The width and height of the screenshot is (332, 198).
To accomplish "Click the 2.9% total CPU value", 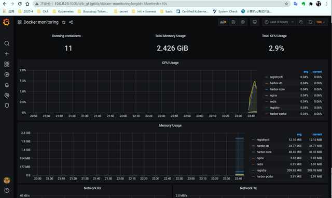I will (276, 49).
